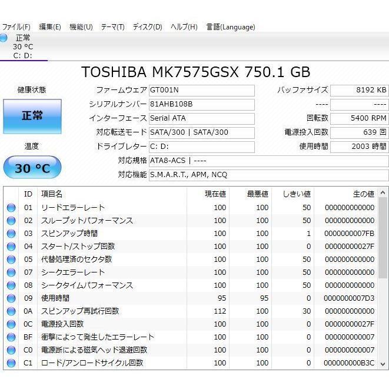Open the 機能(U) menu
The width and height of the screenshot is (389, 389).
(81, 27)
